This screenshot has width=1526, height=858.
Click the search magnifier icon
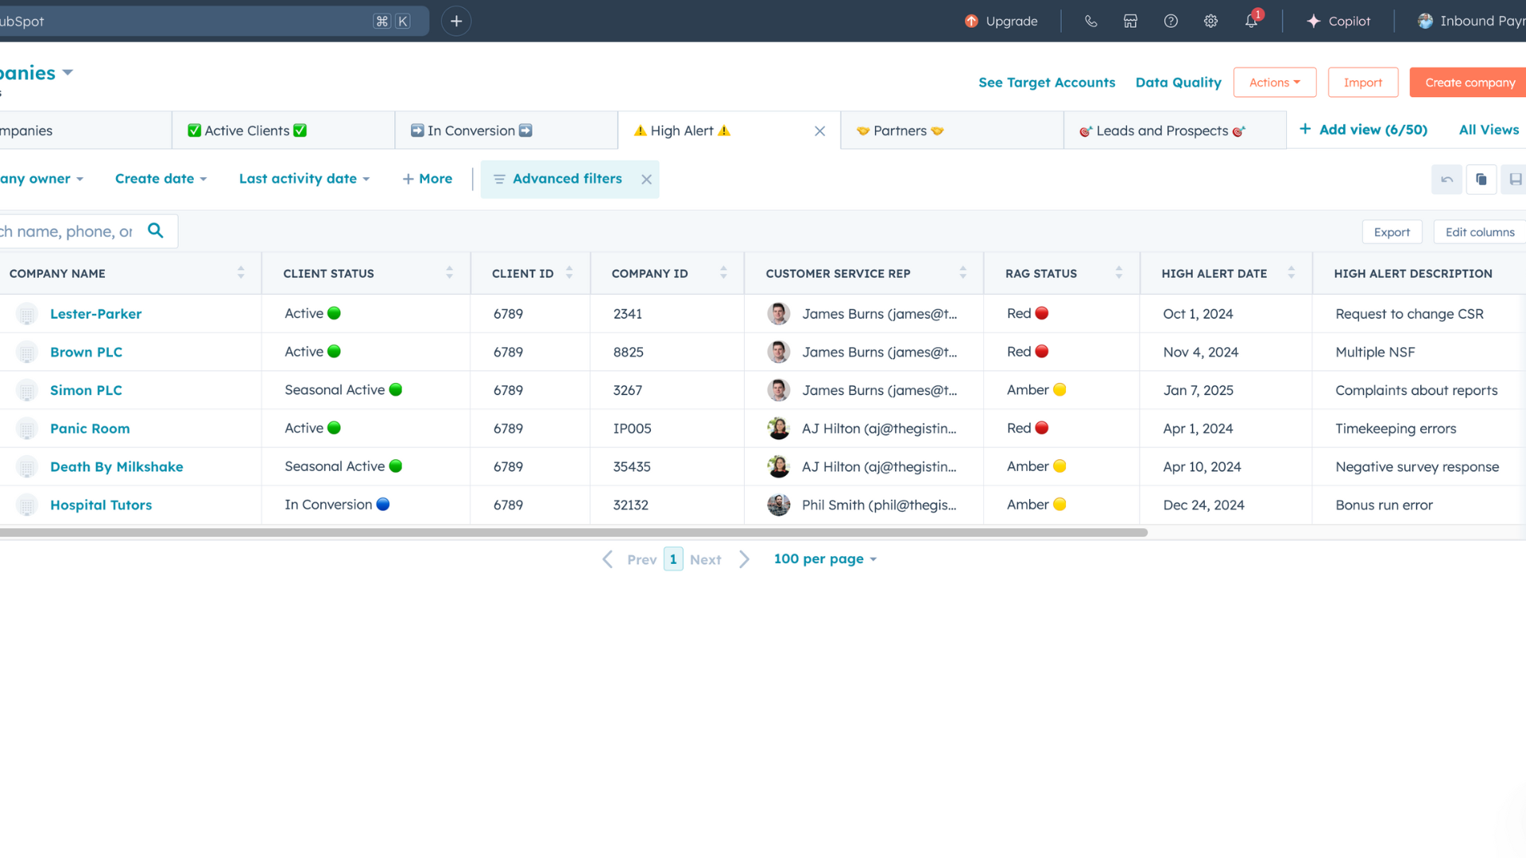pos(156,231)
